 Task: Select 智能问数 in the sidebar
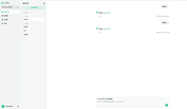(x=10, y=12)
